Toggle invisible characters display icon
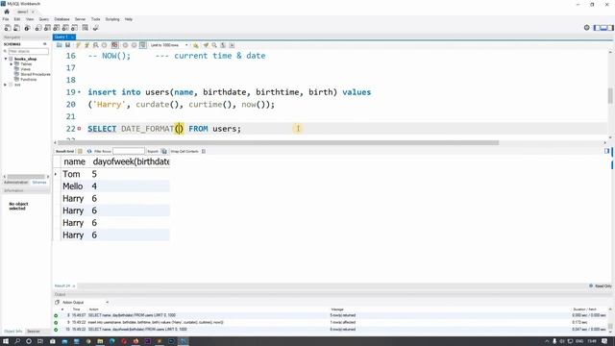 [223, 45]
